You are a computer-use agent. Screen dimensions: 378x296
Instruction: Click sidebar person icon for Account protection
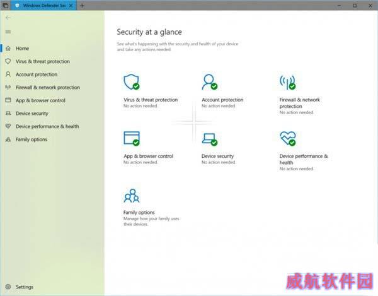point(8,74)
